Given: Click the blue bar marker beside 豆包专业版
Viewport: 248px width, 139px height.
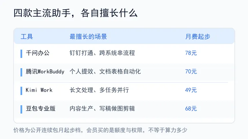Looking at the screenshot, I should [21, 109].
